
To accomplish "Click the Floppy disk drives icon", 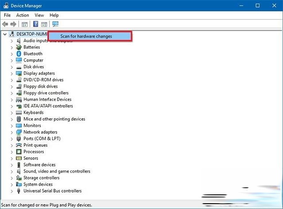I will click(19, 86).
